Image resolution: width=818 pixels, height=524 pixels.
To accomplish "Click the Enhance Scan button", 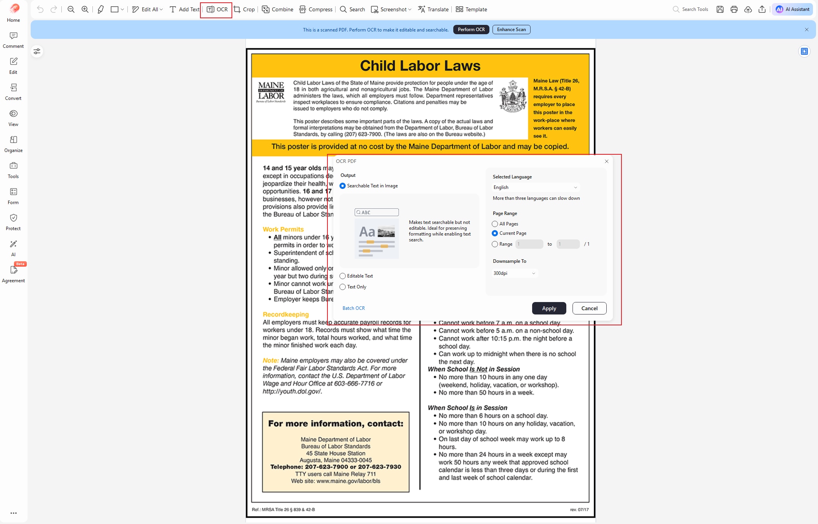I will (x=511, y=30).
